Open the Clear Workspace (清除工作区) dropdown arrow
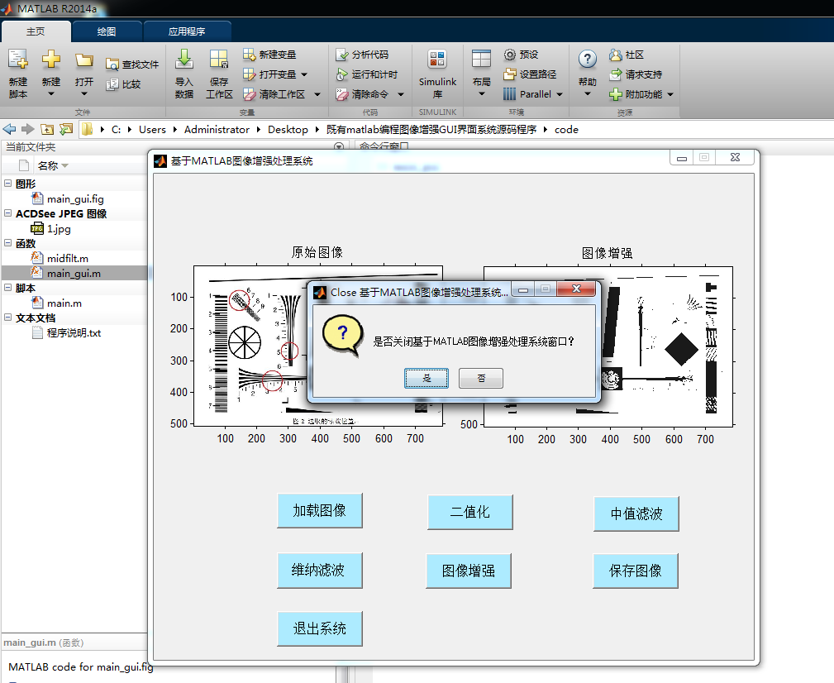Screen dimensions: 834x683 point(317,95)
